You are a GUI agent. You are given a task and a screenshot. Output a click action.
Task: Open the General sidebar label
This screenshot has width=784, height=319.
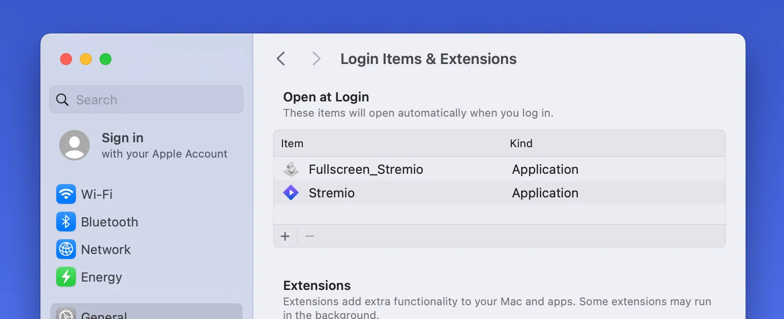104,315
